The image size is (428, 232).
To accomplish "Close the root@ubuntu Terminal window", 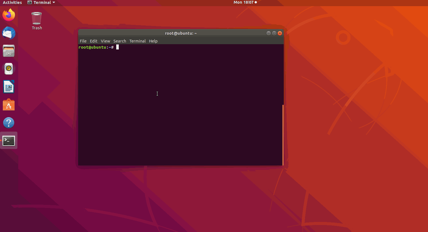I will (x=280, y=33).
